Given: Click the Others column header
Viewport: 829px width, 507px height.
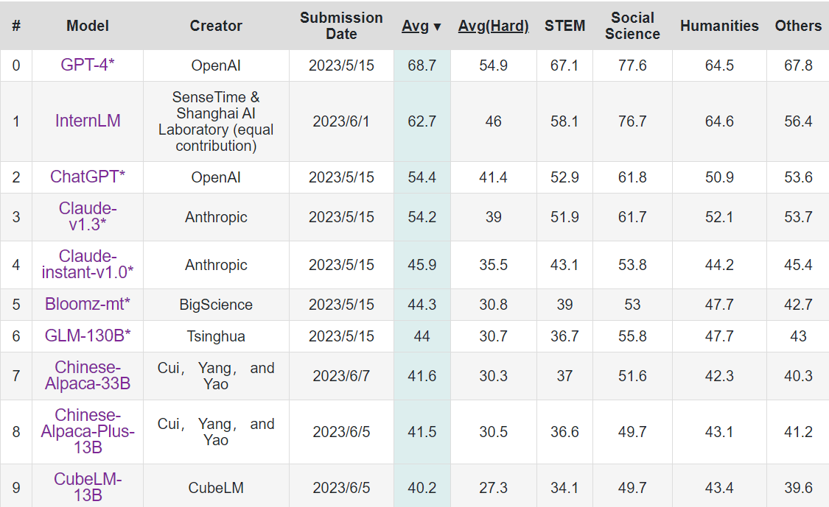Looking at the screenshot, I should tap(798, 26).
